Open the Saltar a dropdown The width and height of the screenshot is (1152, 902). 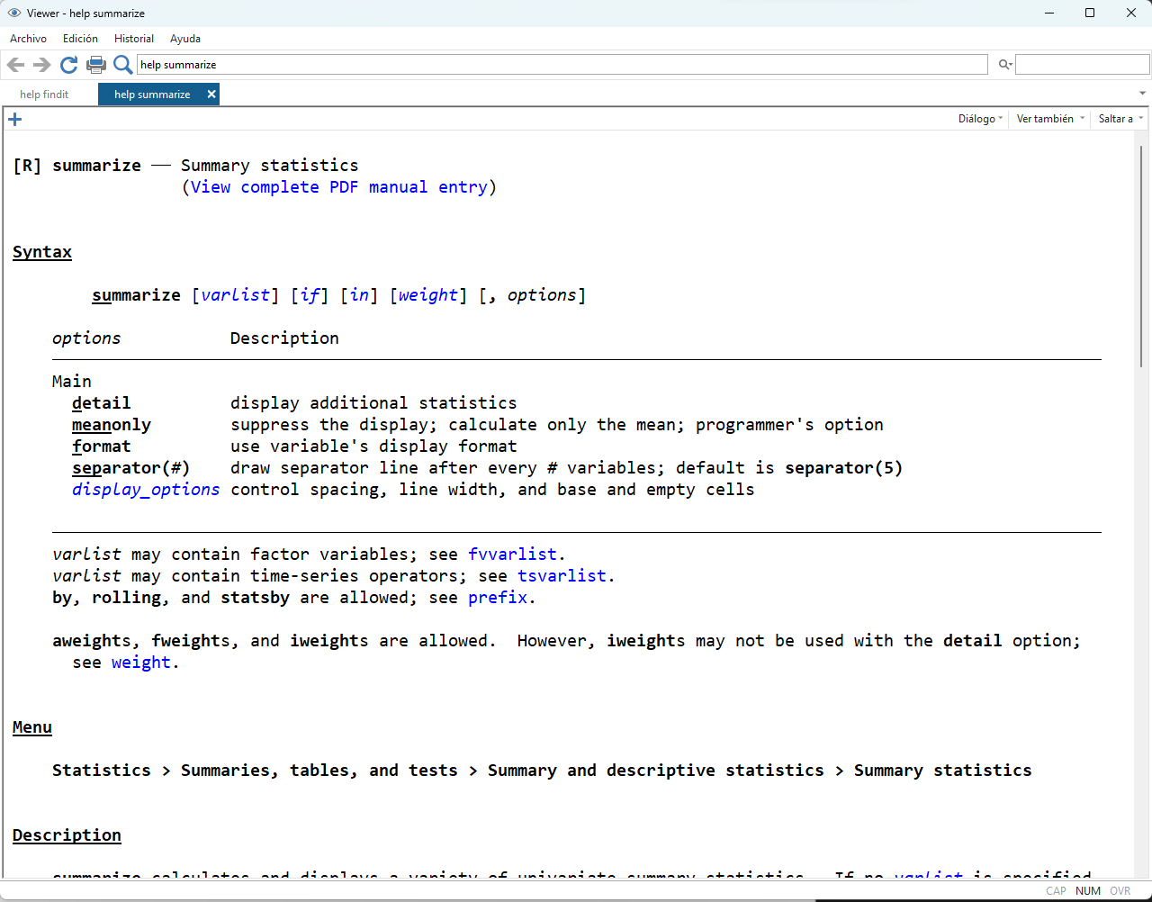tap(1120, 119)
